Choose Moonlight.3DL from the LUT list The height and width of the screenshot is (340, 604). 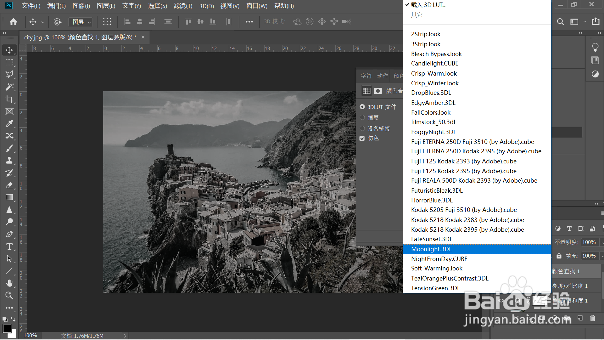(x=431, y=249)
